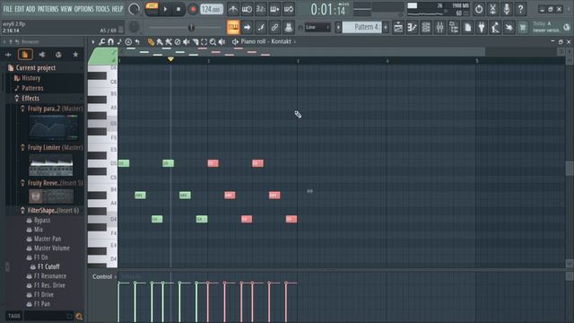Open the mixer view button
The width and height of the screenshot is (574, 323).
(x=440, y=27)
